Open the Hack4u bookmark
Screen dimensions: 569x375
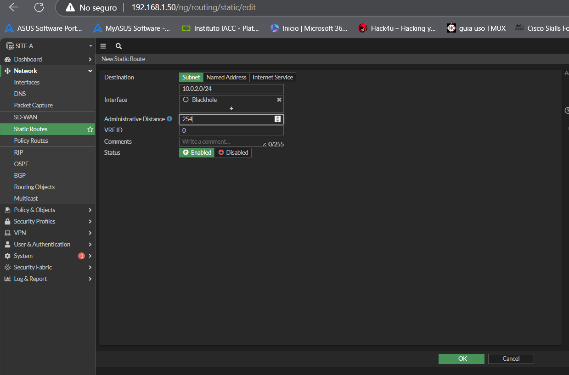click(x=398, y=28)
